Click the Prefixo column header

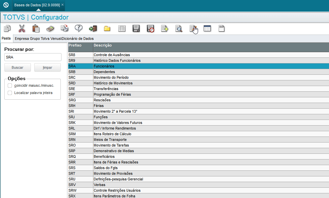(x=80, y=47)
